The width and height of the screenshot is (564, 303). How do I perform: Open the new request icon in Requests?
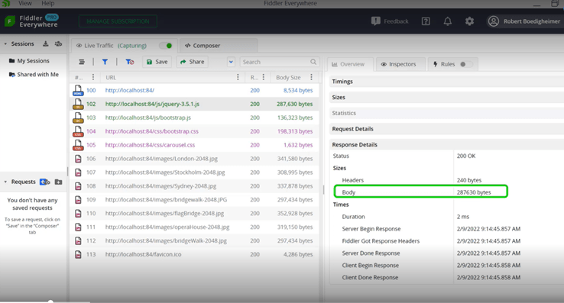44,182
